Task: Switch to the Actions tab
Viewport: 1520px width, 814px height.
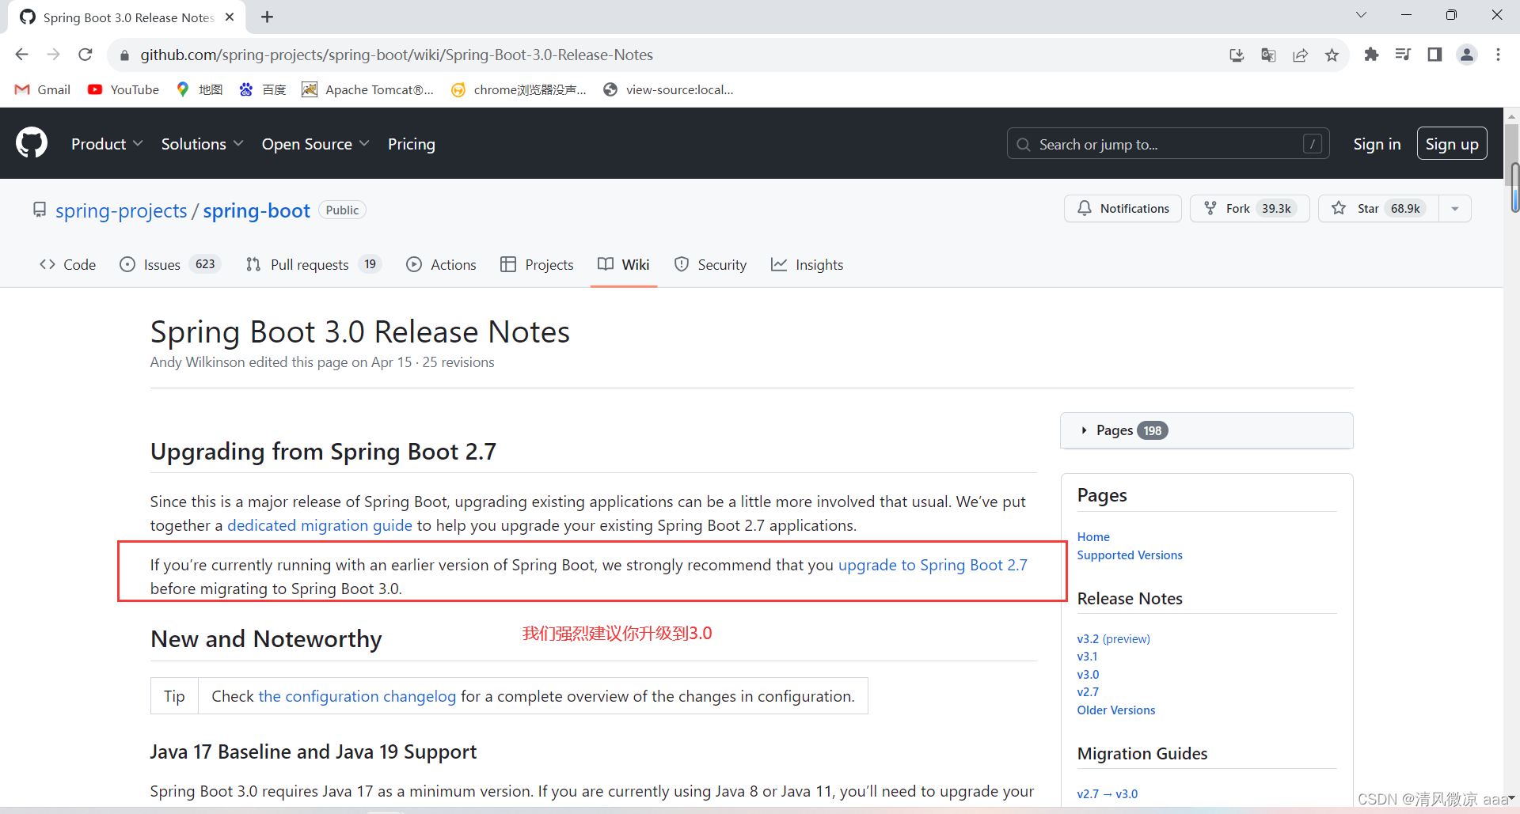Action: point(441,264)
